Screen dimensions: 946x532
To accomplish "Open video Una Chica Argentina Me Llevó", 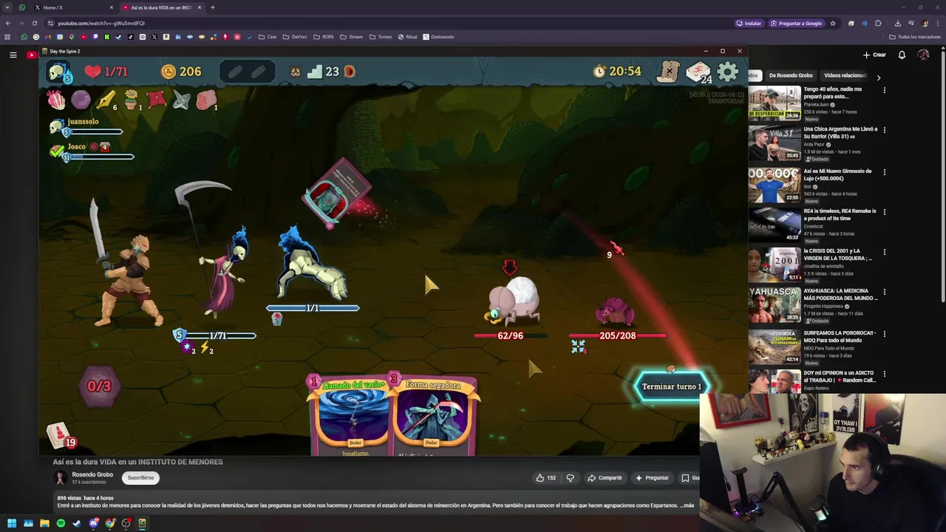I will 774,143.
